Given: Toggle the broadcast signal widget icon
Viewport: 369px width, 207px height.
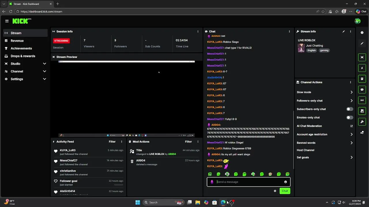Looking at the screenshot, I should (362, 100).
